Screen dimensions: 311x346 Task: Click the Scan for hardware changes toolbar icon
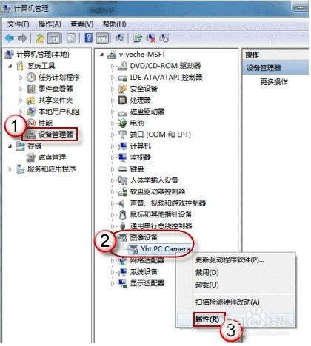[120, 38]
